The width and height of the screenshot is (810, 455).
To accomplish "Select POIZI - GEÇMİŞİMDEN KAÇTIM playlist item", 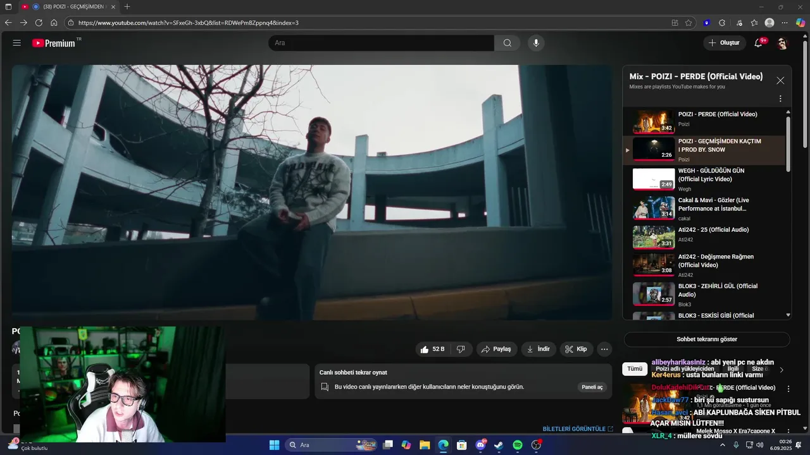I will pyautogui.click(x=704, y=150).
